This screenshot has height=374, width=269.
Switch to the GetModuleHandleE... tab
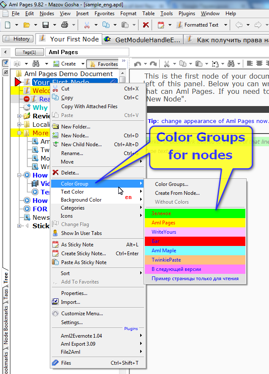[142, 39]
